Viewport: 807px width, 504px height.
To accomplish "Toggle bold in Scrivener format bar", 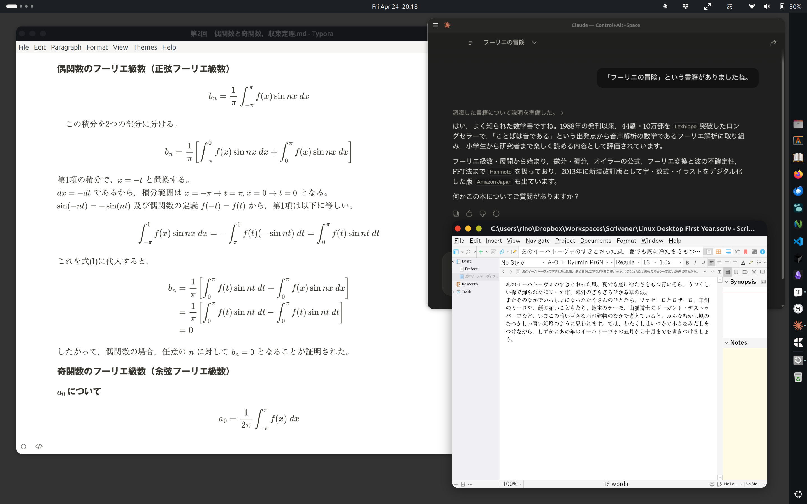I will [x=687, y=262].
